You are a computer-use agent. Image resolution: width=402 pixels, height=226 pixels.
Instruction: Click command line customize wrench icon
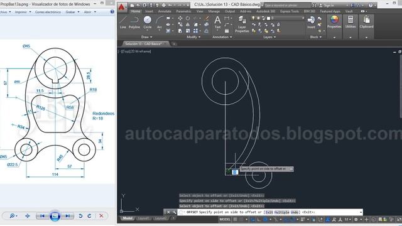(175, 212)
